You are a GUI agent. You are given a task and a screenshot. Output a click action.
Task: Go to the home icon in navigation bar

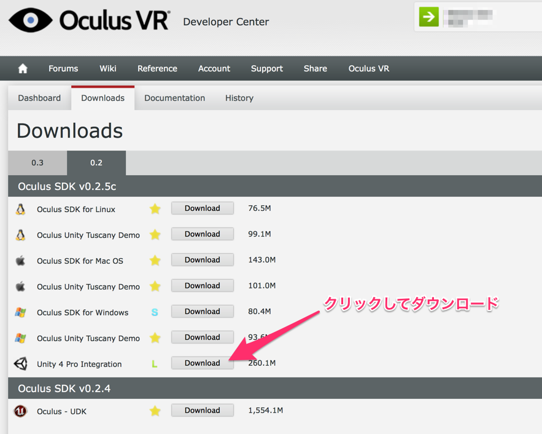click(23, 68)
